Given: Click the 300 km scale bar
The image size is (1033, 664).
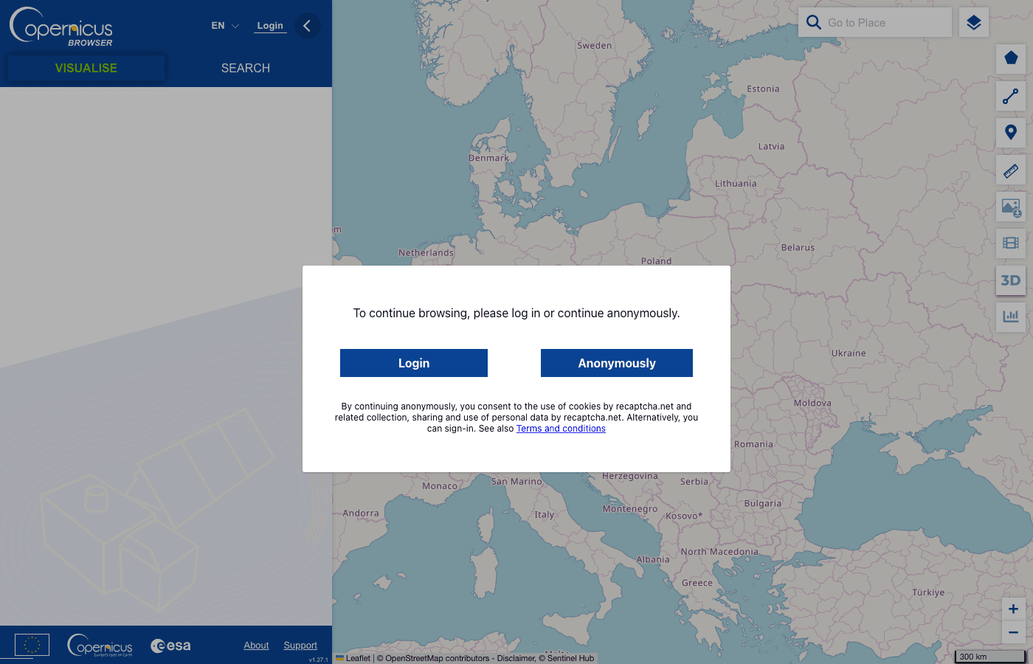Looking at the screenshot, I should point(989,656).
